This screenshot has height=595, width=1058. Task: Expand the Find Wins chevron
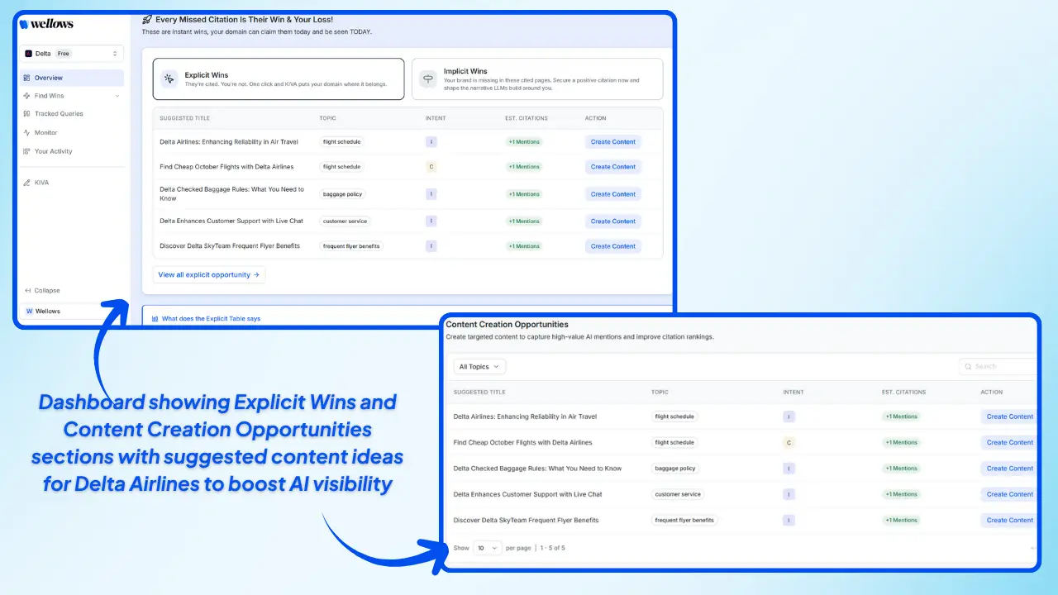pyautogui.click(x=117, y=96)
